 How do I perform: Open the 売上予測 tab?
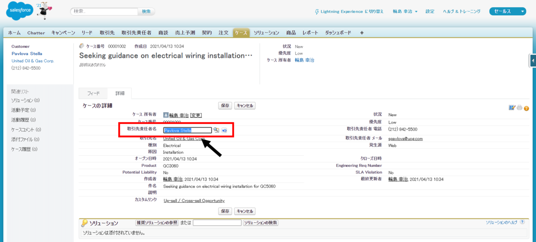[185, 33]
